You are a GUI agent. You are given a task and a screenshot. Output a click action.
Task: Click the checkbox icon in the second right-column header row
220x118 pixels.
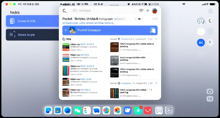119,83
